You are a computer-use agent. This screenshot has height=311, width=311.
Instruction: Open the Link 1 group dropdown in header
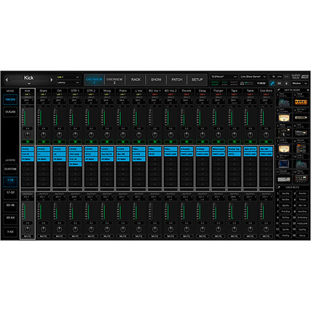tap(68, 77)
